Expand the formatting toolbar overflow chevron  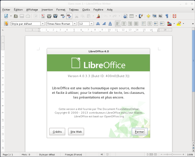[x=193, y=24]
